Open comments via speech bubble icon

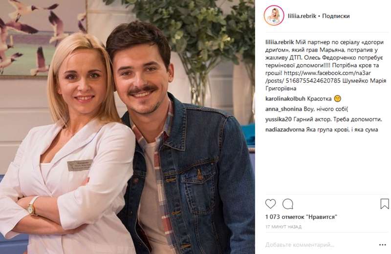coord(288,204)
